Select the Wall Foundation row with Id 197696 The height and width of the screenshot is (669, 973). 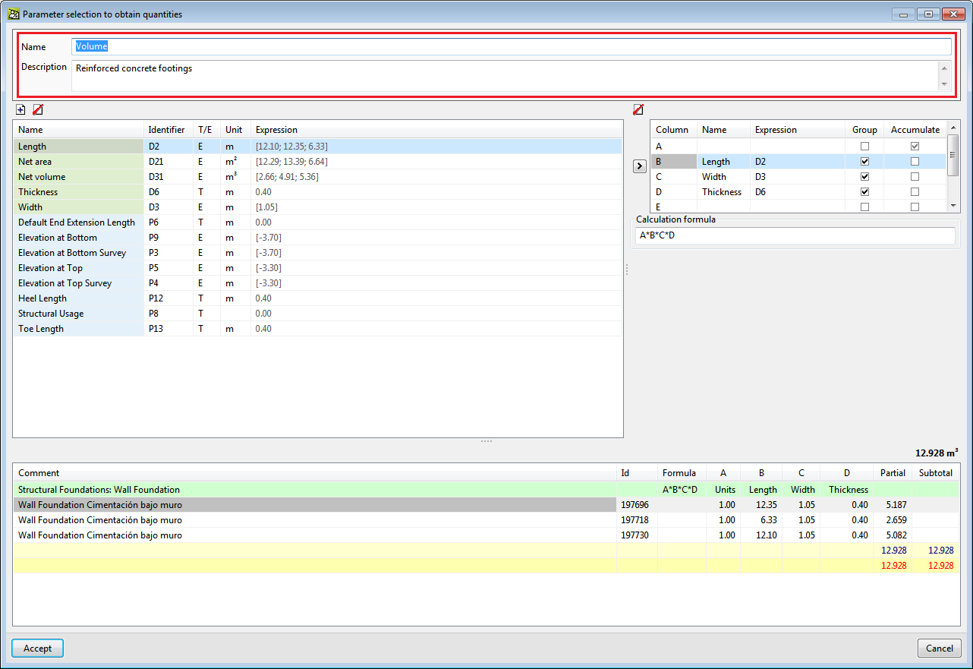[486, 505]
